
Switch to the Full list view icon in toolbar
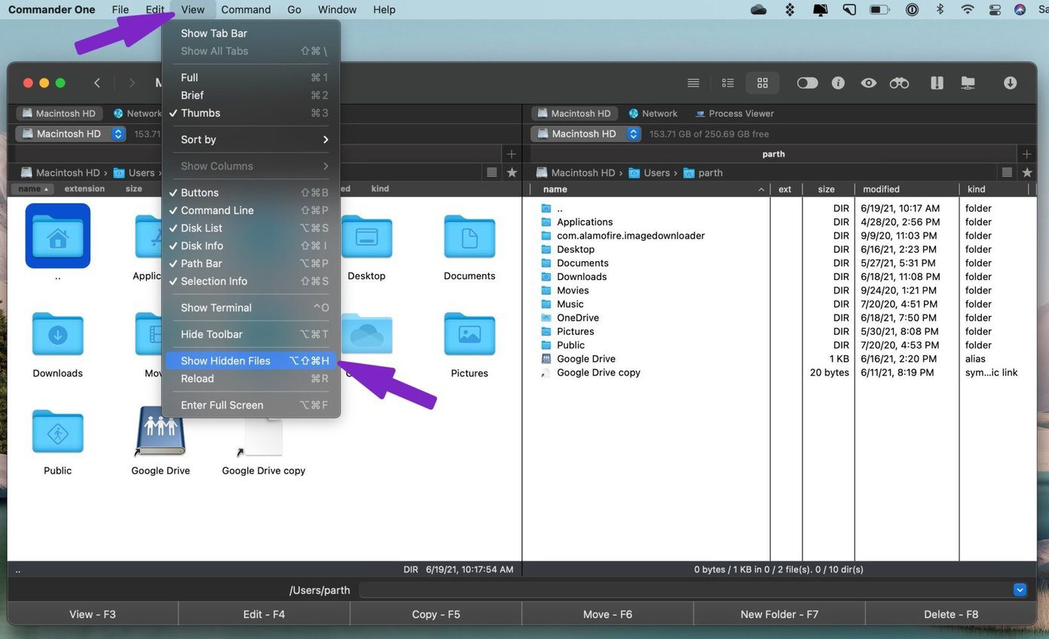pyautogui.click(x=693, y=83)
